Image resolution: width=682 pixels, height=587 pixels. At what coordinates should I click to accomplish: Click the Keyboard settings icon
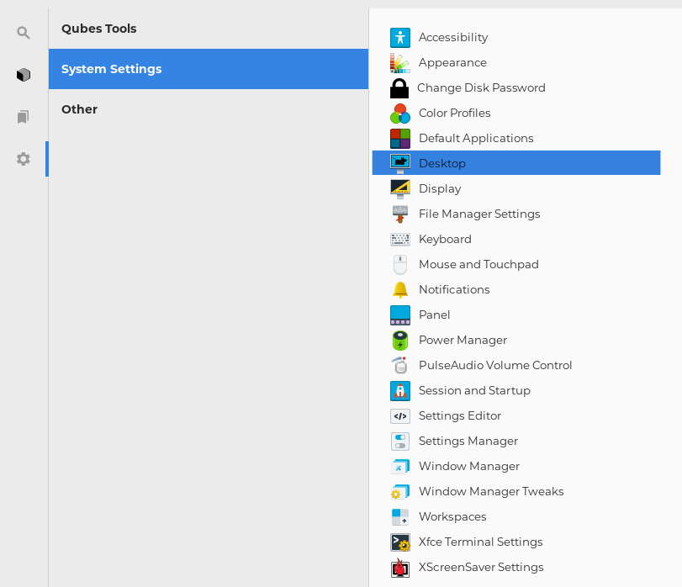pos(400,239)
